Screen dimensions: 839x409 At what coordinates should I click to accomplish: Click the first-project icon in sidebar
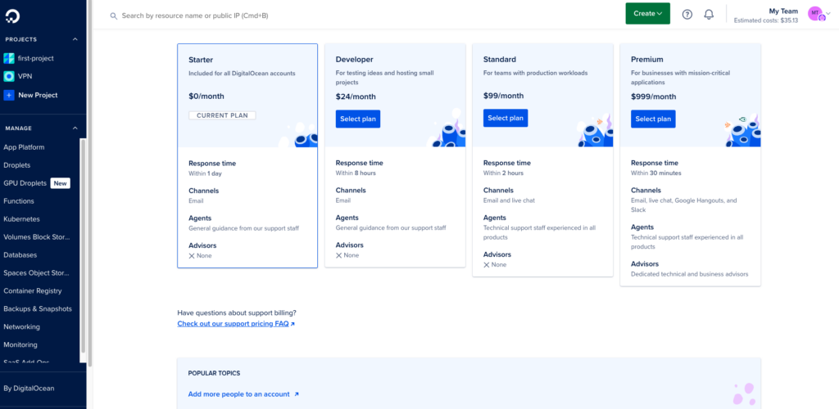tap(9, 58)
